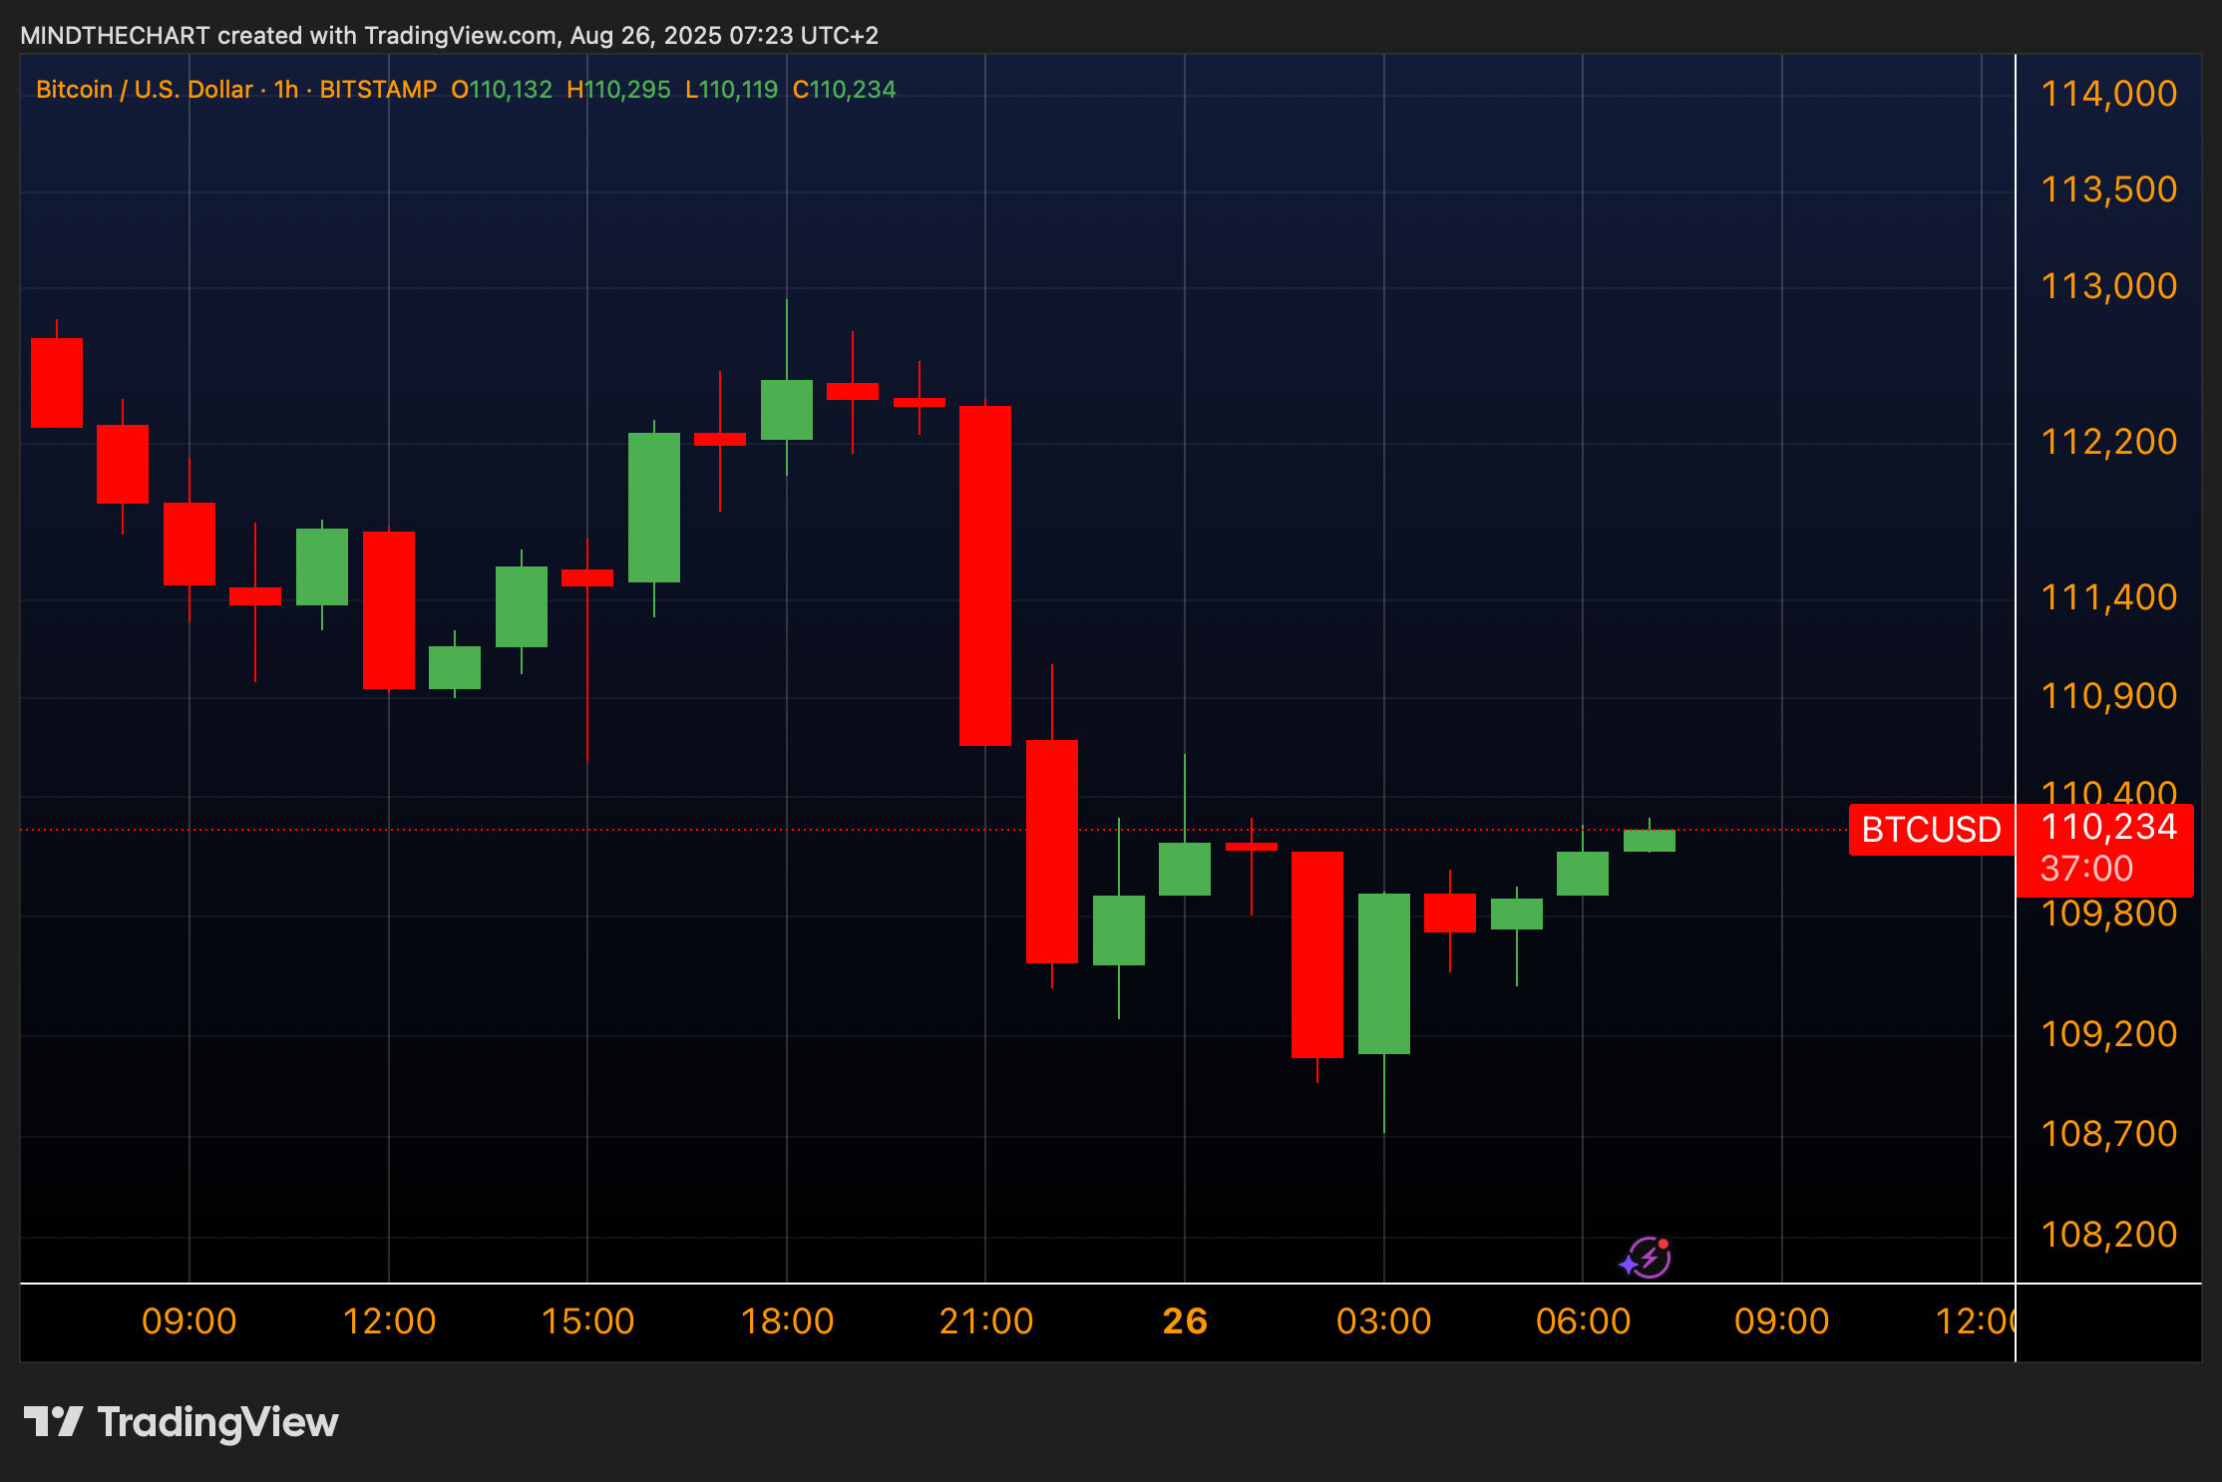This screenshot has height=1482, width=2222.
Task: Click the 112,200 price scale label
Action: pyautogui.click(x=2108, y=442)
